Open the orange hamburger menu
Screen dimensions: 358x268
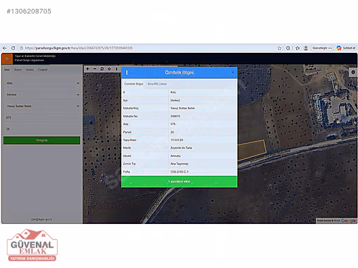[7, 59]
